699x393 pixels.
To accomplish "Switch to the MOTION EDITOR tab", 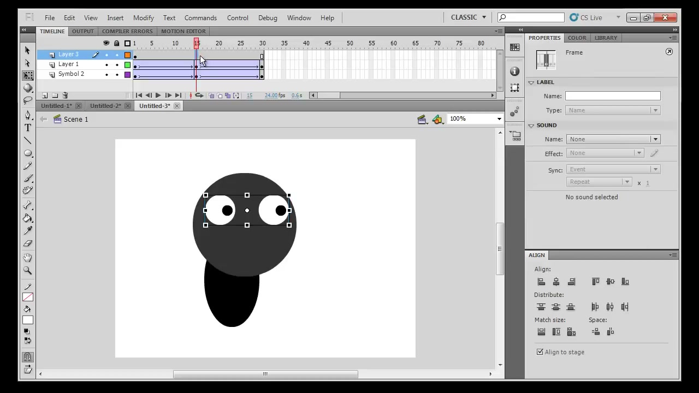I will pos(183,31).
